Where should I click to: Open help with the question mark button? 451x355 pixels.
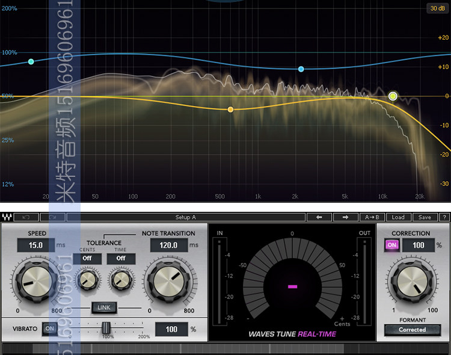pyautogui.click(x=444, y=217)
